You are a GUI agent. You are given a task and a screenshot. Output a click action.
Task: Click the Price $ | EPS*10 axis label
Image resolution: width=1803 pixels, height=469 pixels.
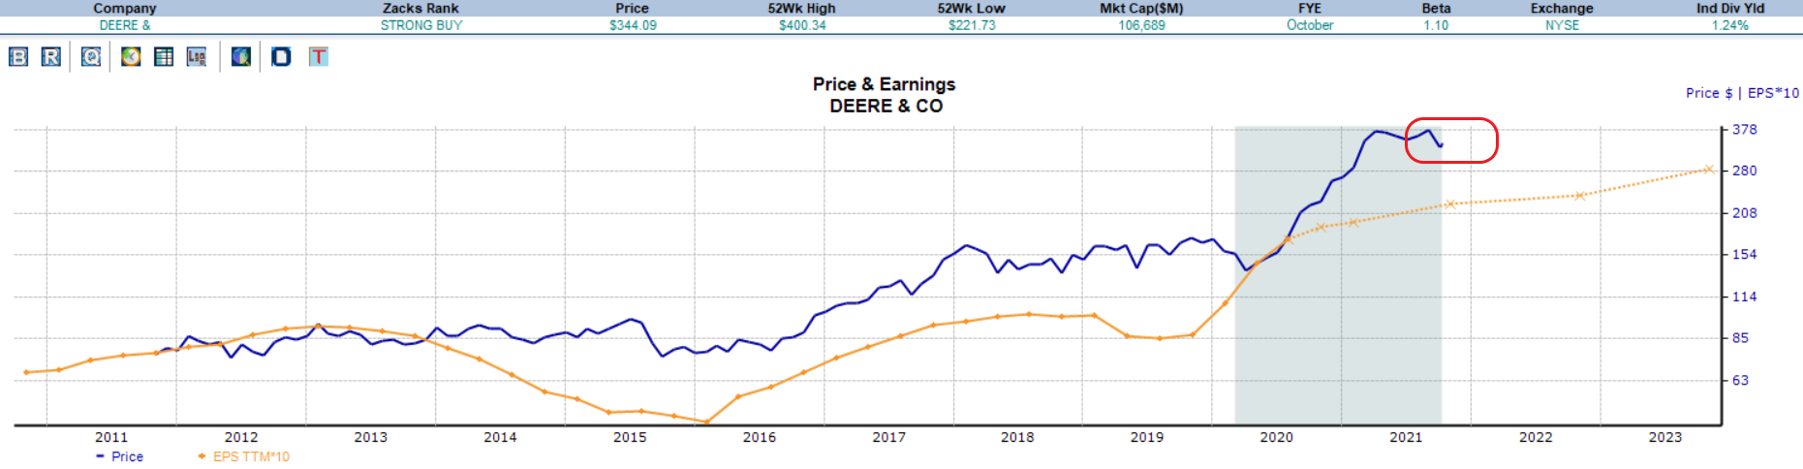click(1742, 93)
